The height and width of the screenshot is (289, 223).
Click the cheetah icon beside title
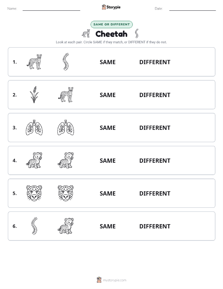86,33
